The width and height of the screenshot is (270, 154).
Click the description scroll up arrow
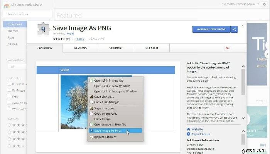click(x=243, y=66)
